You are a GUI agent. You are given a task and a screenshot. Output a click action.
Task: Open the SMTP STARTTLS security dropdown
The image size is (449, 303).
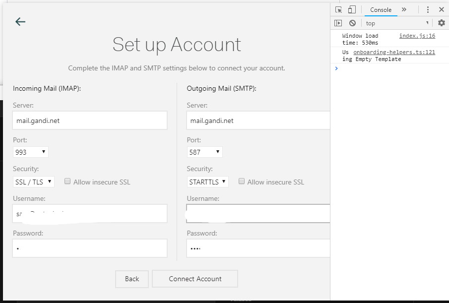click(x=207, y=182)
